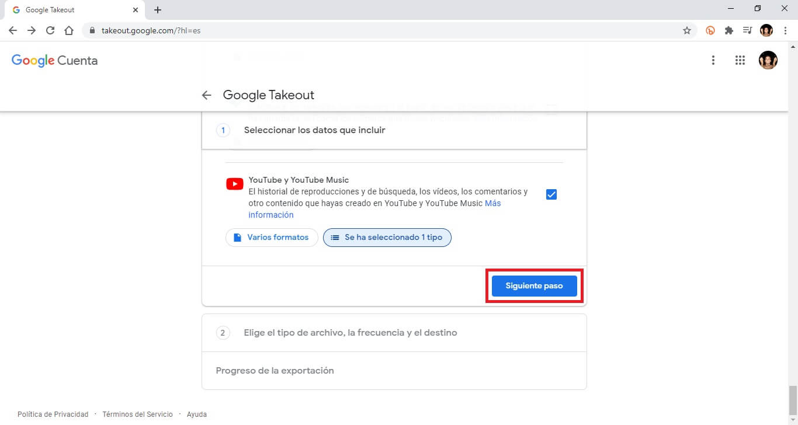Open Política de Privacidad link
Image resolution: width=798 pixels, height=425 pixels.
coord(53,414)
